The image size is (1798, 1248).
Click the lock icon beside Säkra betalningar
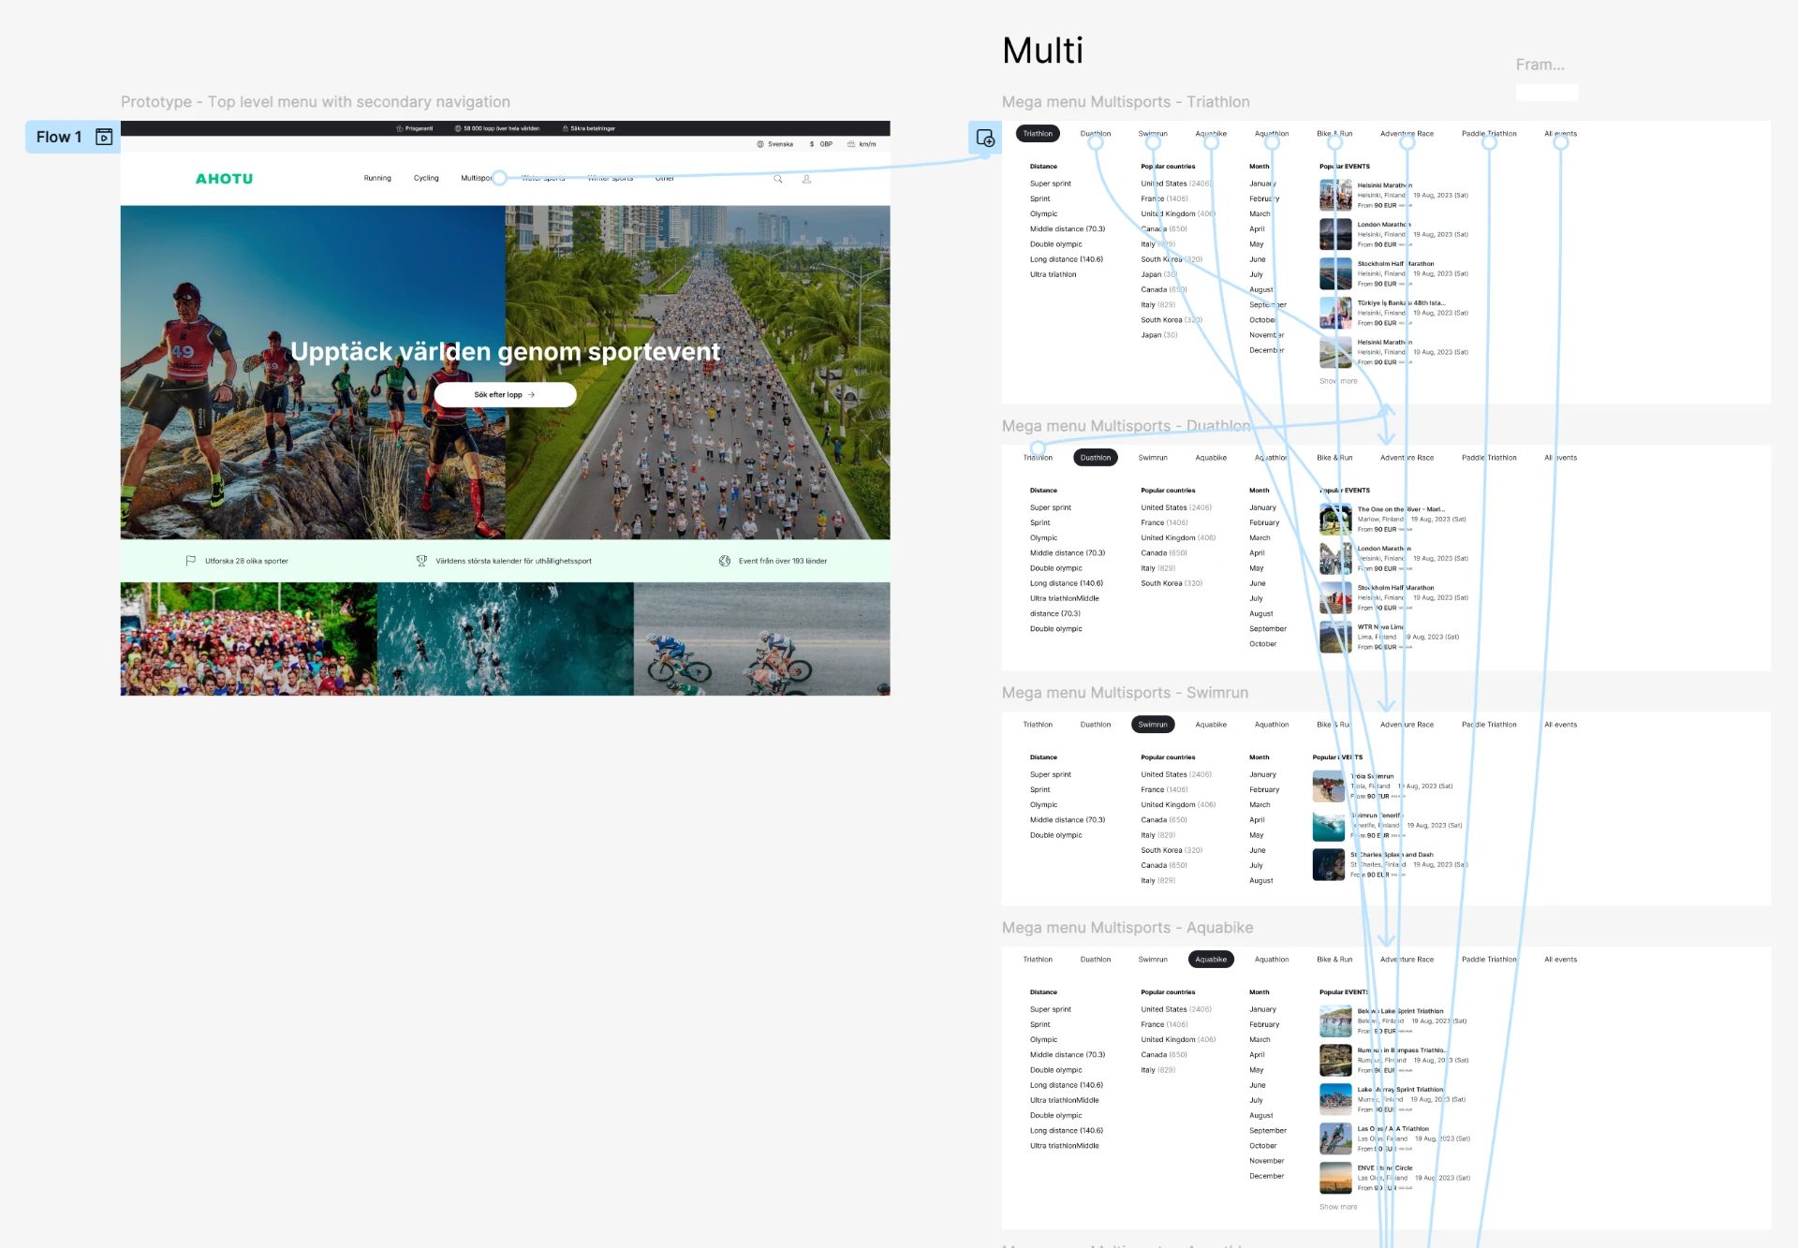566,128
